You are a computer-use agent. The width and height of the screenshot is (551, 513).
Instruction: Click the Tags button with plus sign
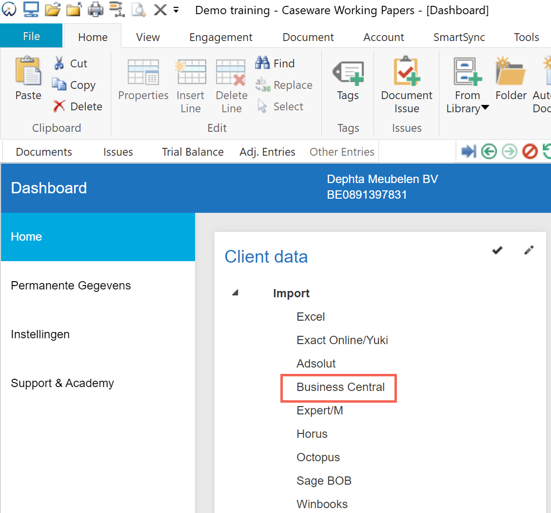point(348,79)
